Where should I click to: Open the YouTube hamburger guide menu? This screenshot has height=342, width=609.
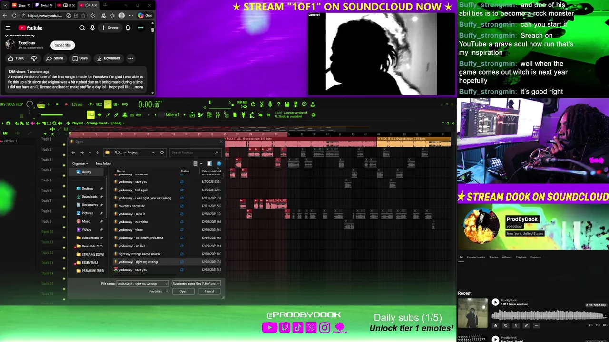coord(8,28)
